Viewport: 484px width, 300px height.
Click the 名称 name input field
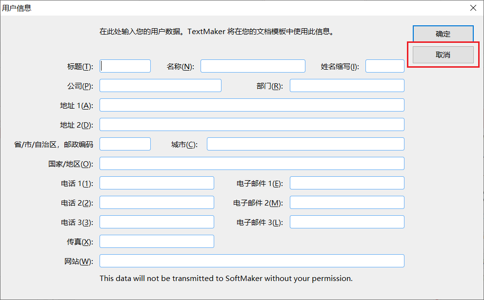click(253, 66)
